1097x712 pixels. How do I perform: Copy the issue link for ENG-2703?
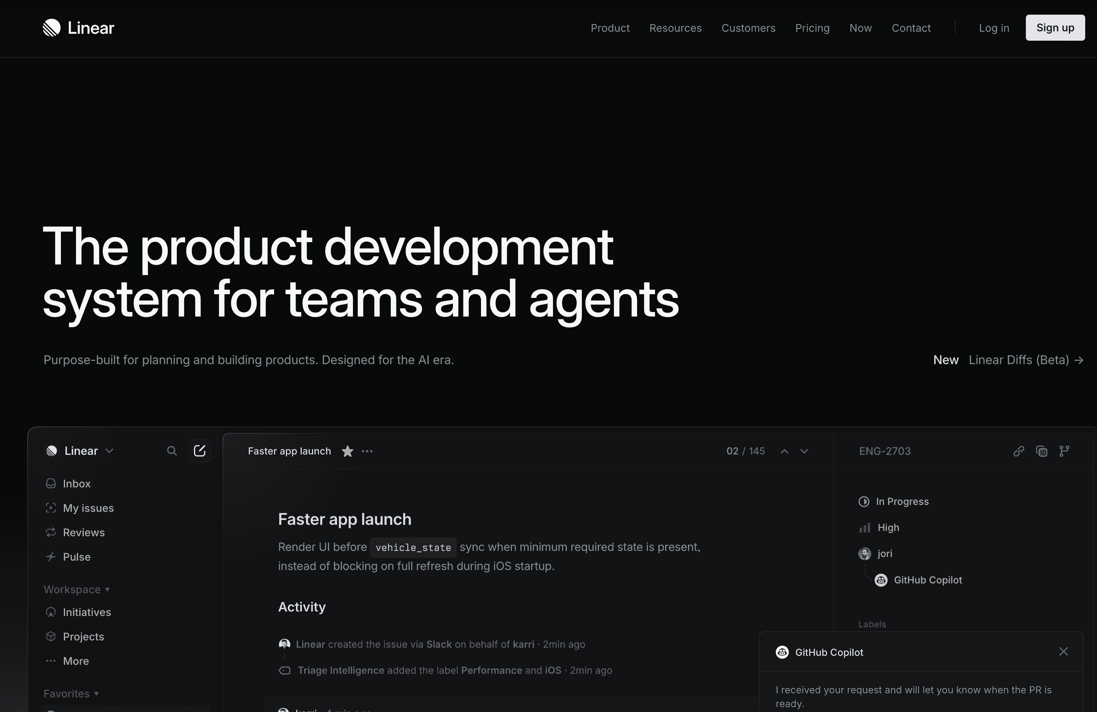[1019, 451]
